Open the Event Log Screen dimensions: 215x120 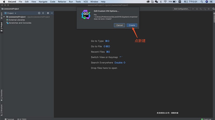(206, 119)
